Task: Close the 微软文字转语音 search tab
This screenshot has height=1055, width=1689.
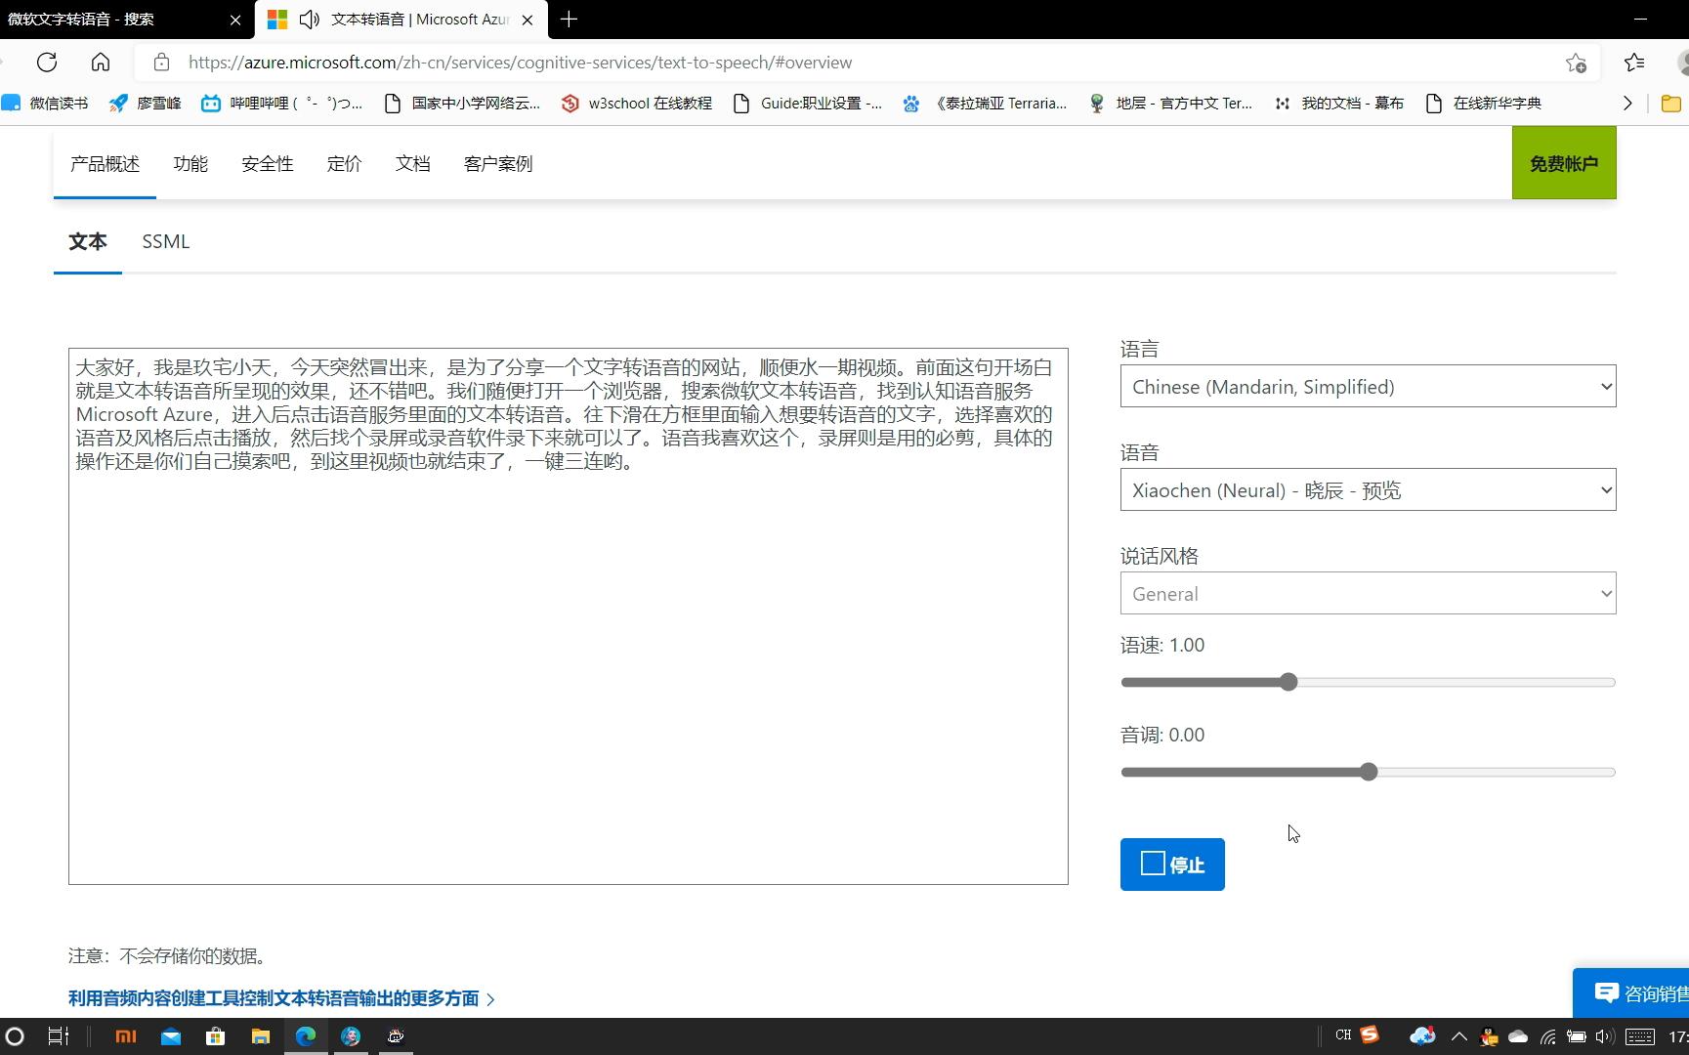Action: (x=235, y=20)
